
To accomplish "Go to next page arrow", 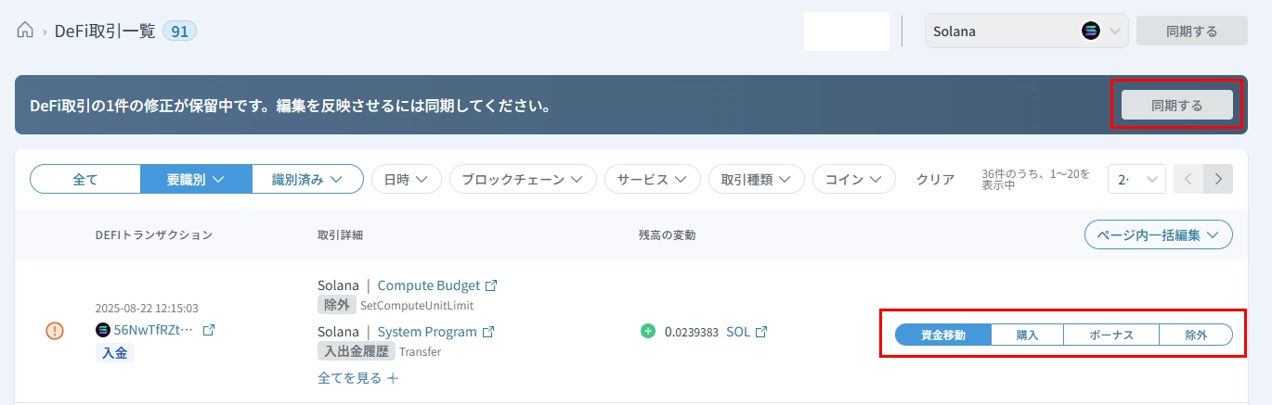I will point(1218,179).
